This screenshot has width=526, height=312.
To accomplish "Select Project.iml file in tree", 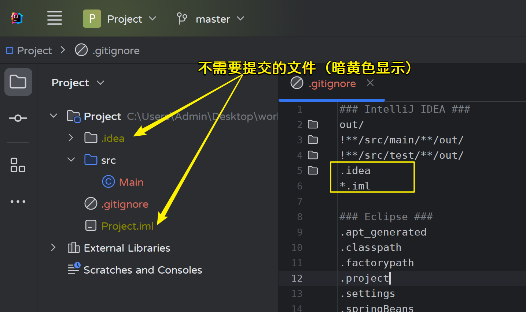I will (127, 226).
